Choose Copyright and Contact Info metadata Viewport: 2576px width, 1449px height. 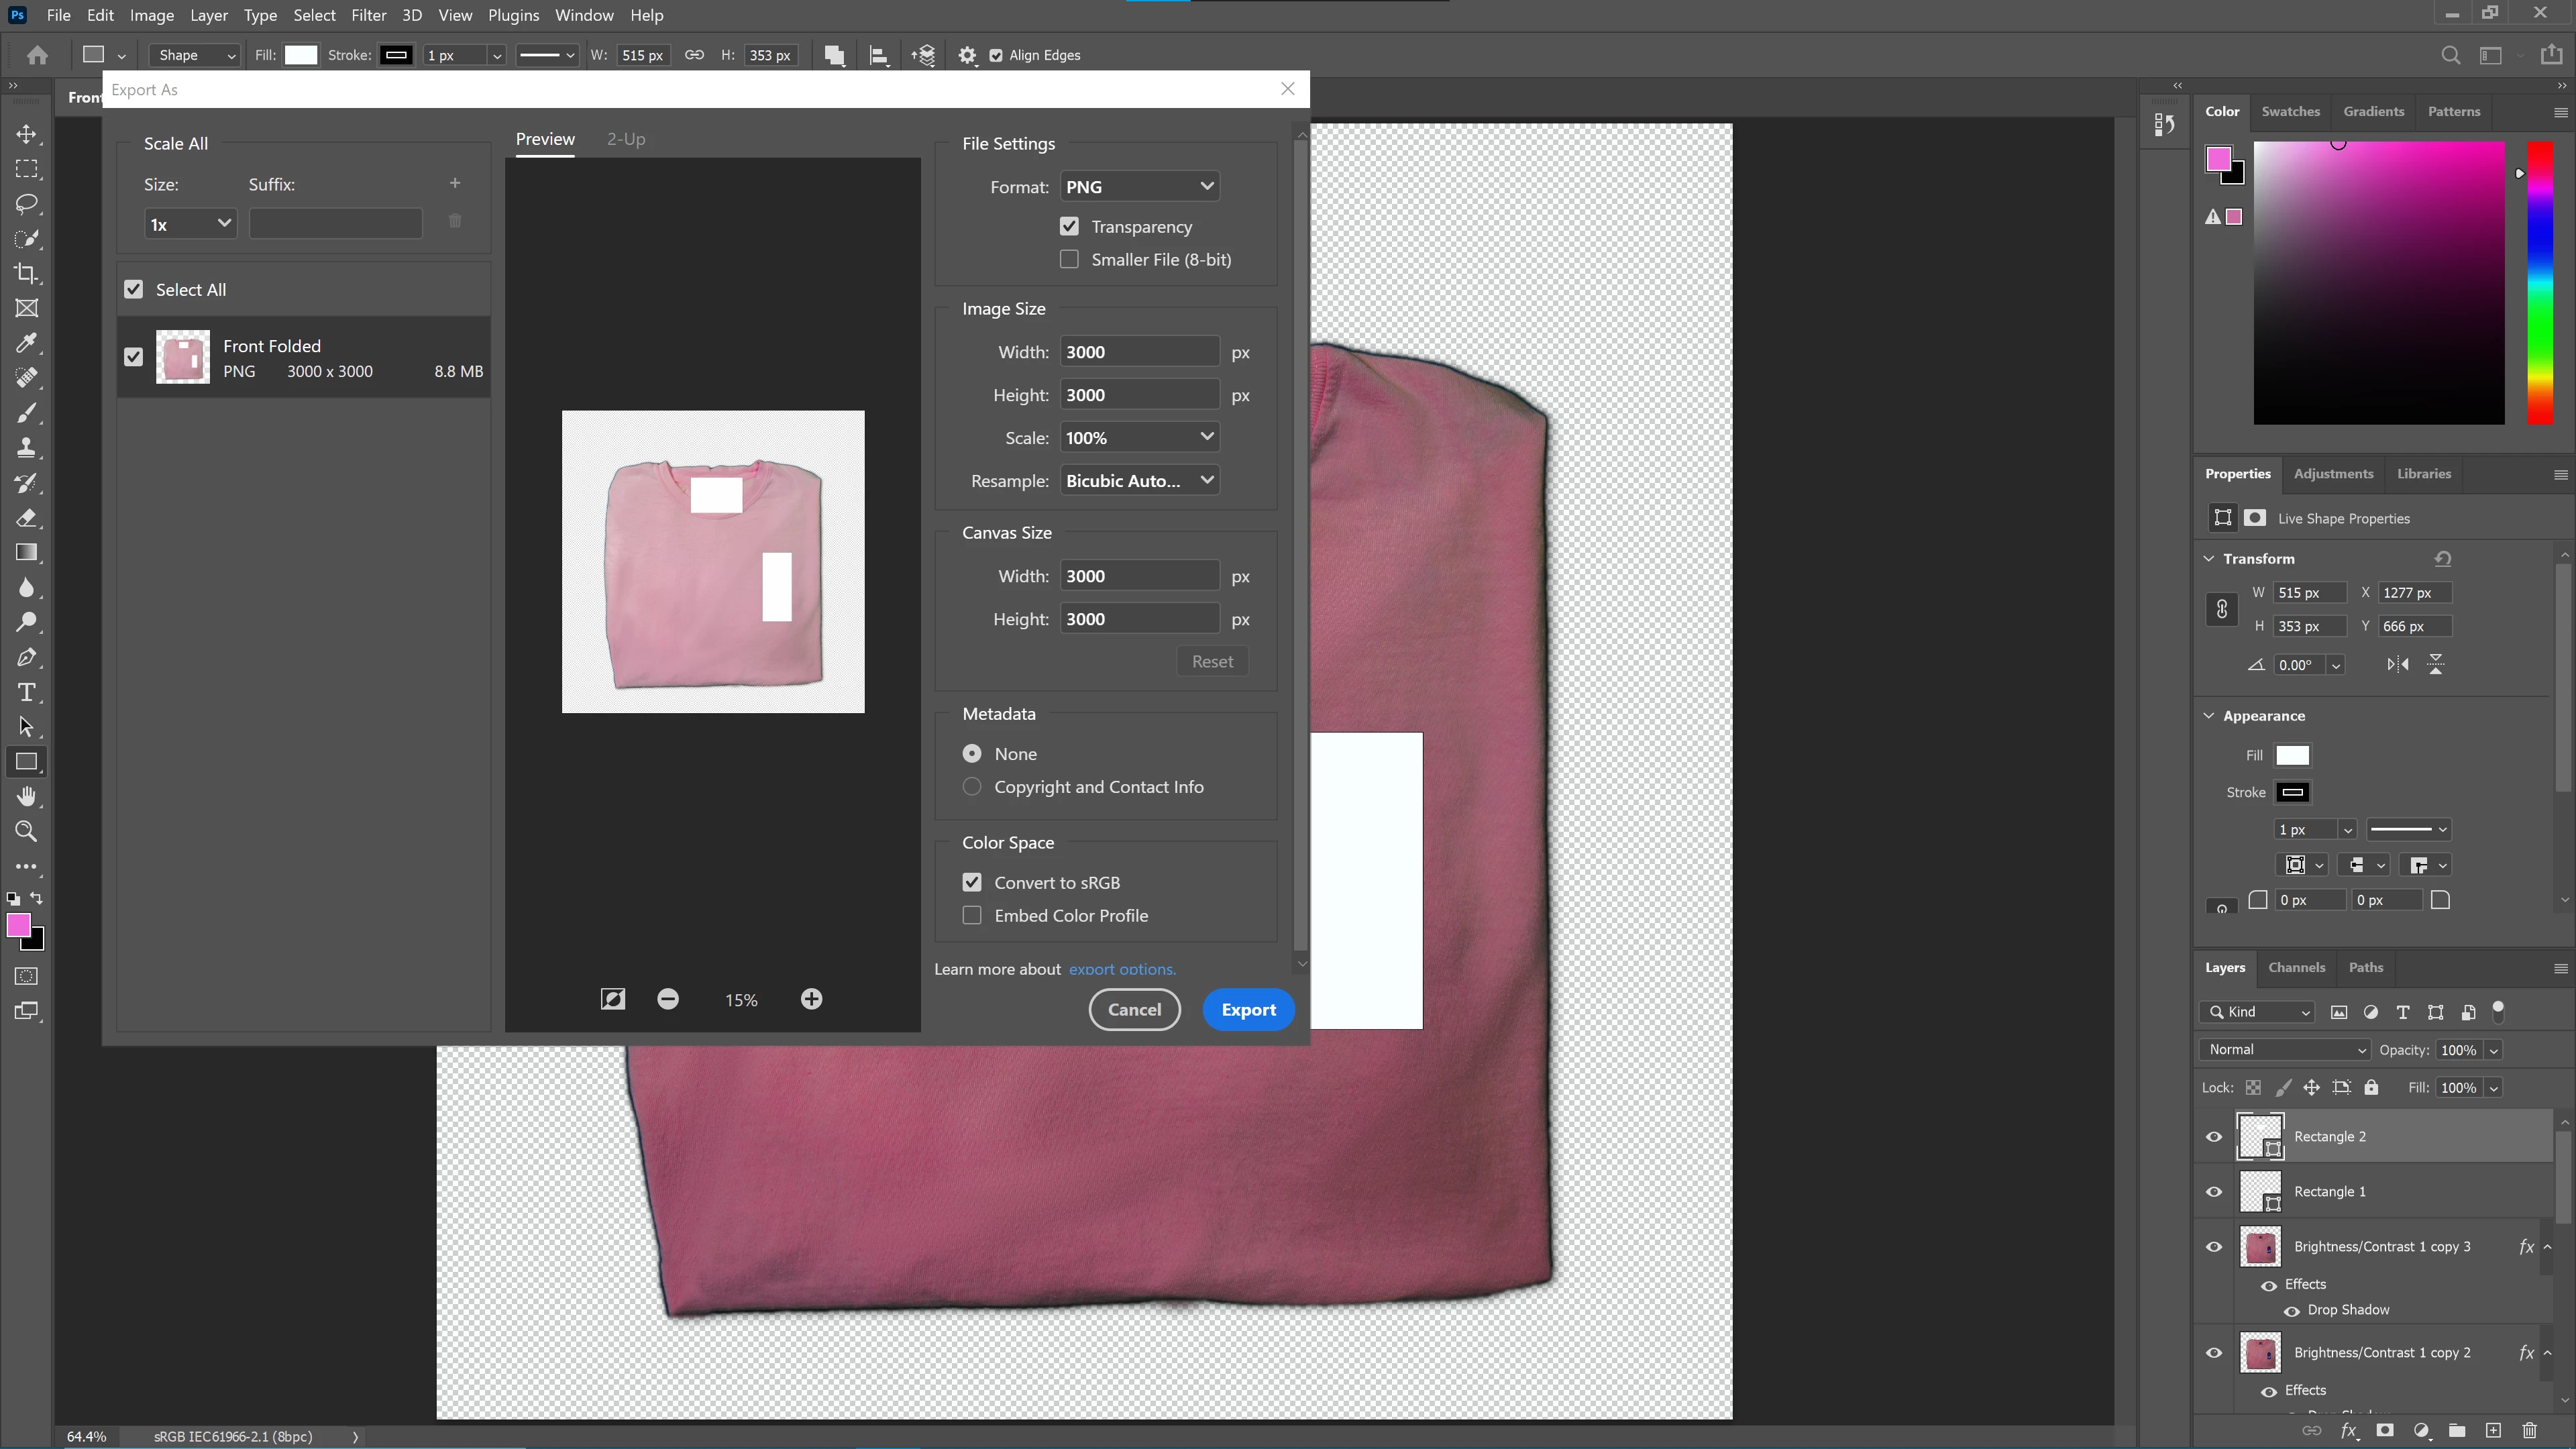coord(972,787)
